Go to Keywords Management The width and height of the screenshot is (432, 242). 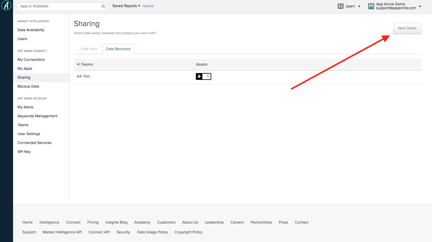tap(37, 116)
